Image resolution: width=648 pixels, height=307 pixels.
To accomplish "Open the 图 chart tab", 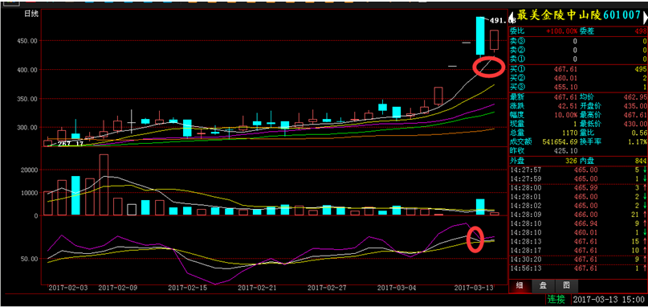I will pyautogui.click(x=566, y=285).
